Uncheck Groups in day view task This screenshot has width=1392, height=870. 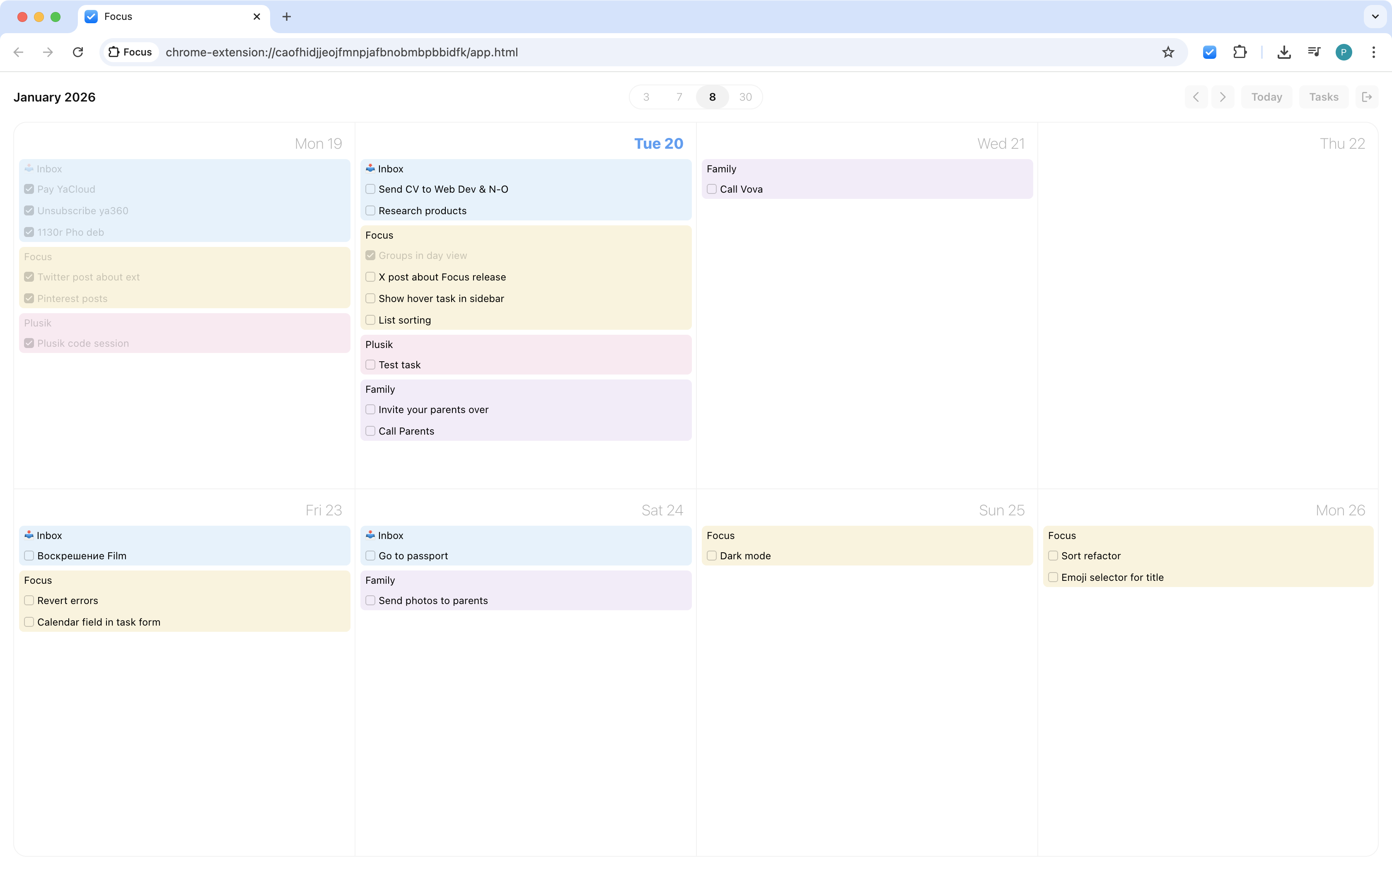(x=370, y=256)
